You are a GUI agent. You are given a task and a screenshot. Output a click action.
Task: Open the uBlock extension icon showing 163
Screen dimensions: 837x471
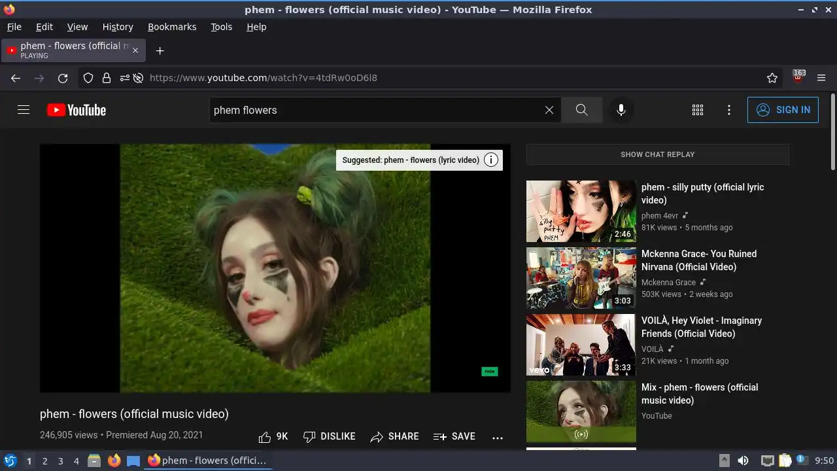[x=798, y=77]
